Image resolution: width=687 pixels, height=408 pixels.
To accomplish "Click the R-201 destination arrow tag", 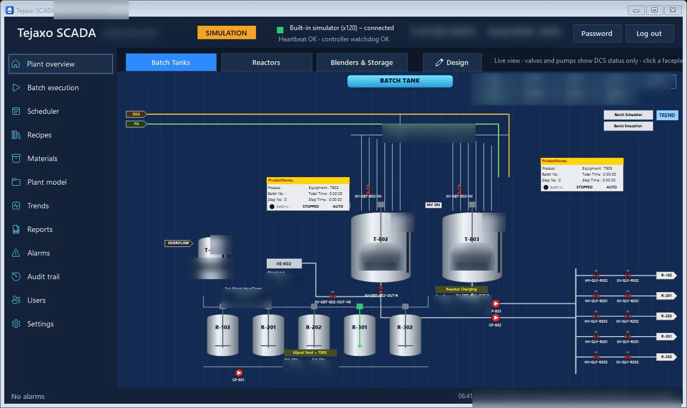I will [667, 296].
